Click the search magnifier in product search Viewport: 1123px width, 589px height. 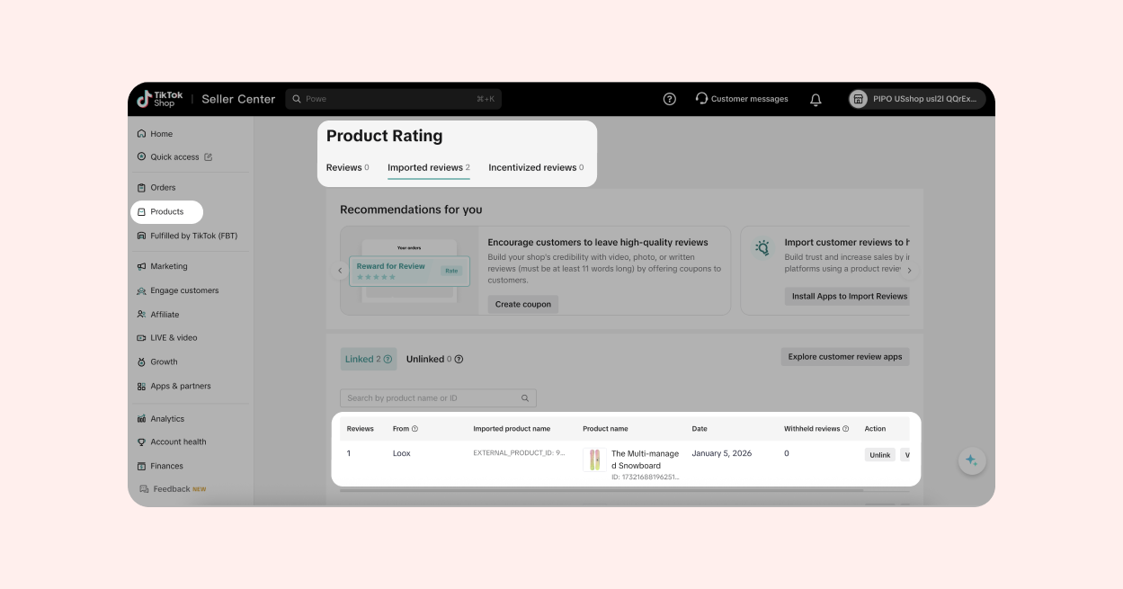coord(525,398)
